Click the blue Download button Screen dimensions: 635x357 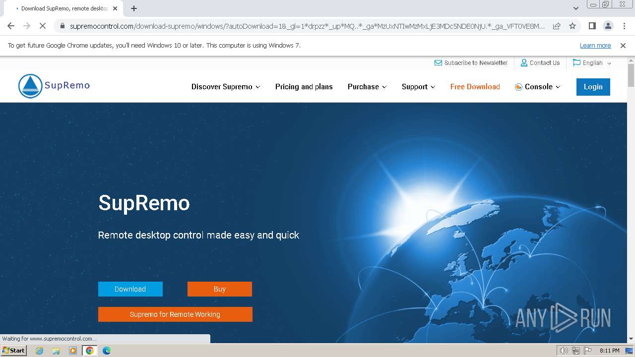(x=130, y=289)
